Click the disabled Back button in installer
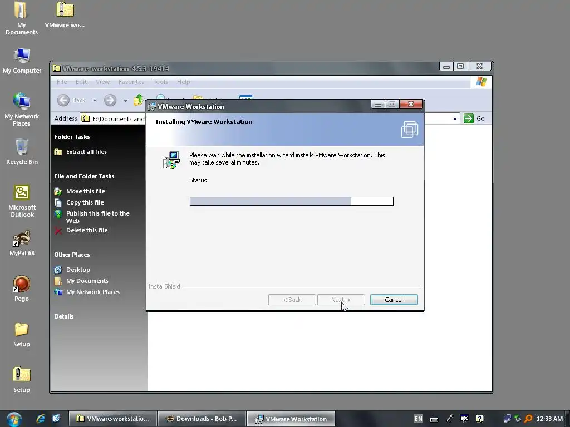Viewport: 570px width, 427px height. [292, 300]
